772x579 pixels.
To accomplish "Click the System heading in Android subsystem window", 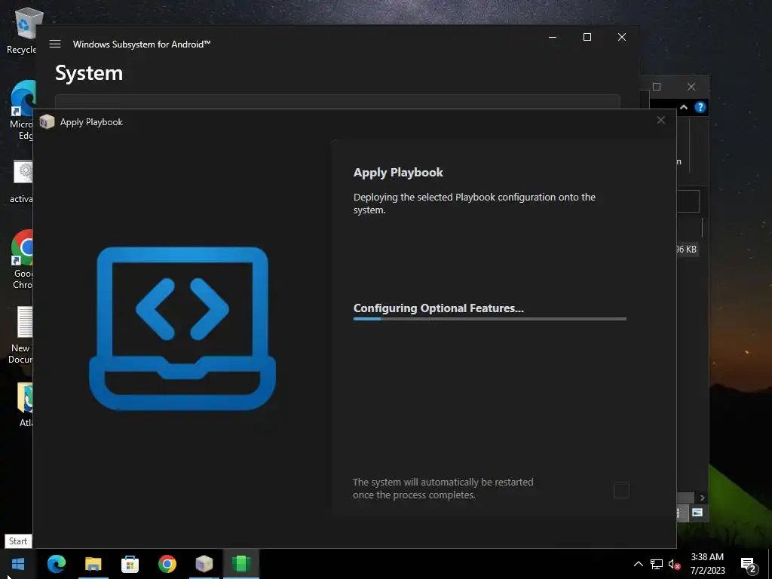I will [x=89, y=73].
